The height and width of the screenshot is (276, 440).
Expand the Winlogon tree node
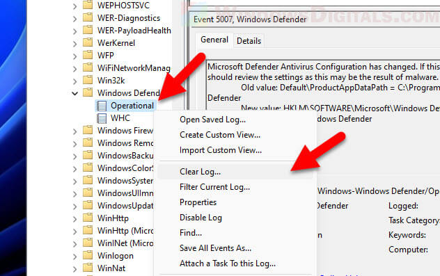74,257
